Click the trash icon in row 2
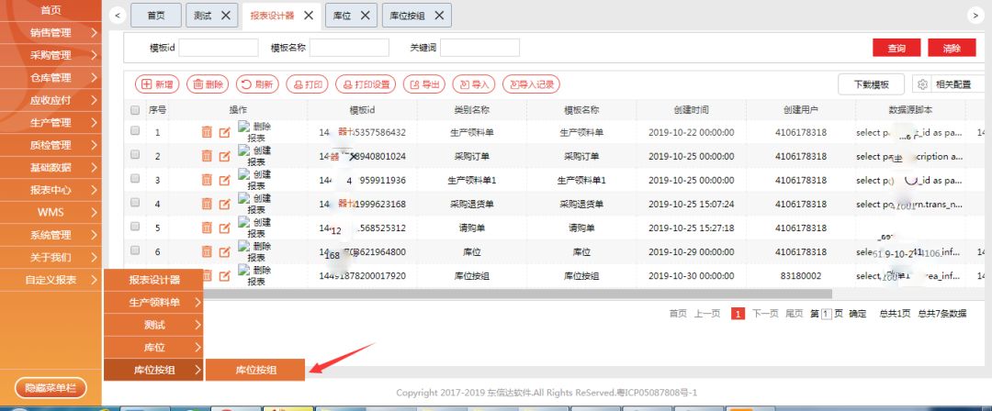 [207, 156]
